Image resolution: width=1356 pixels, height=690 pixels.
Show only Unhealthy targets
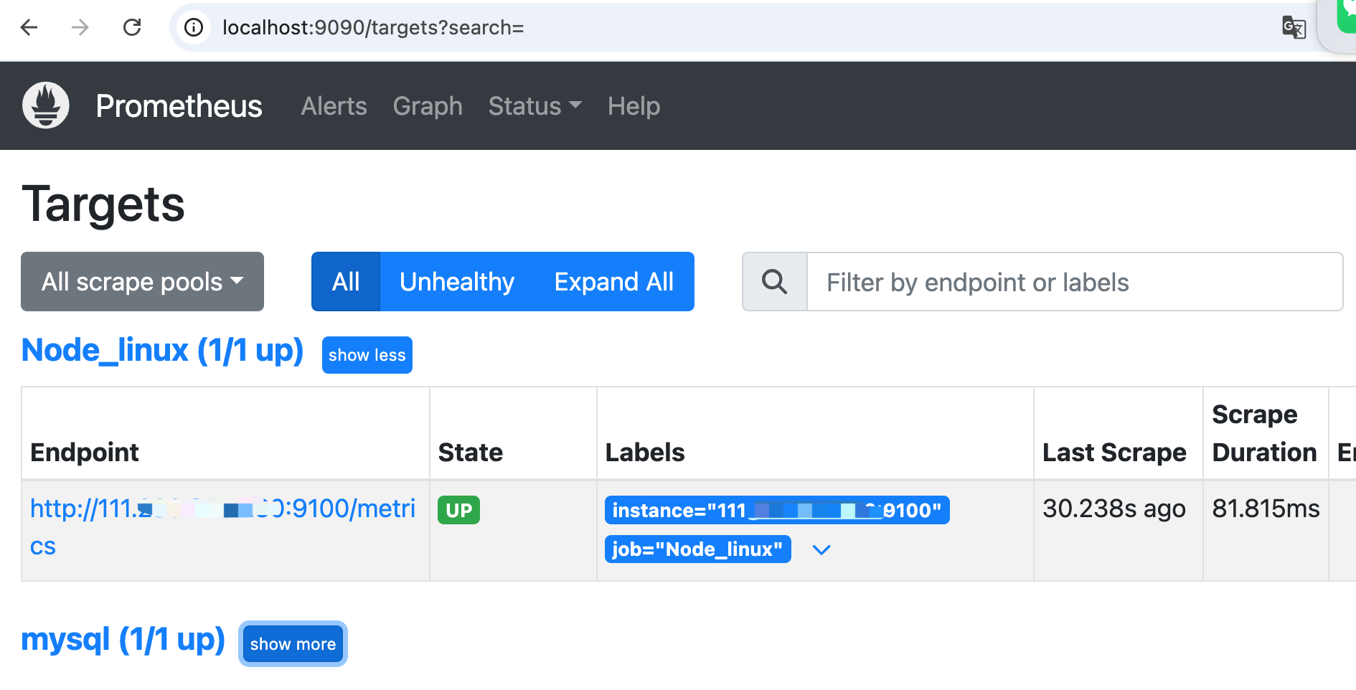coord(457,281)
